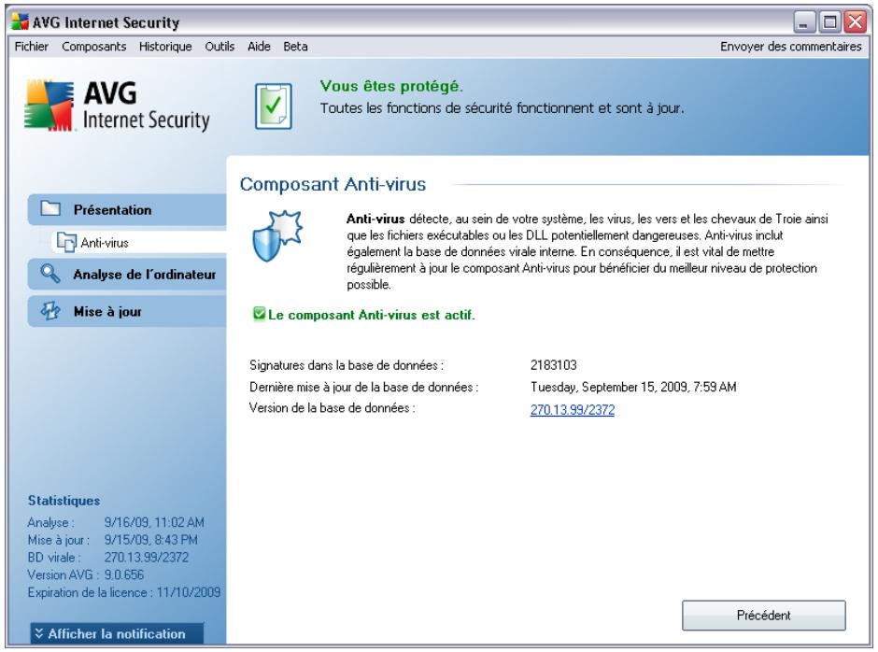Viewport: 878px width, 652px height.
Task: Open the Aide menu
Action: pyautogui.click(x=259, y=47)
